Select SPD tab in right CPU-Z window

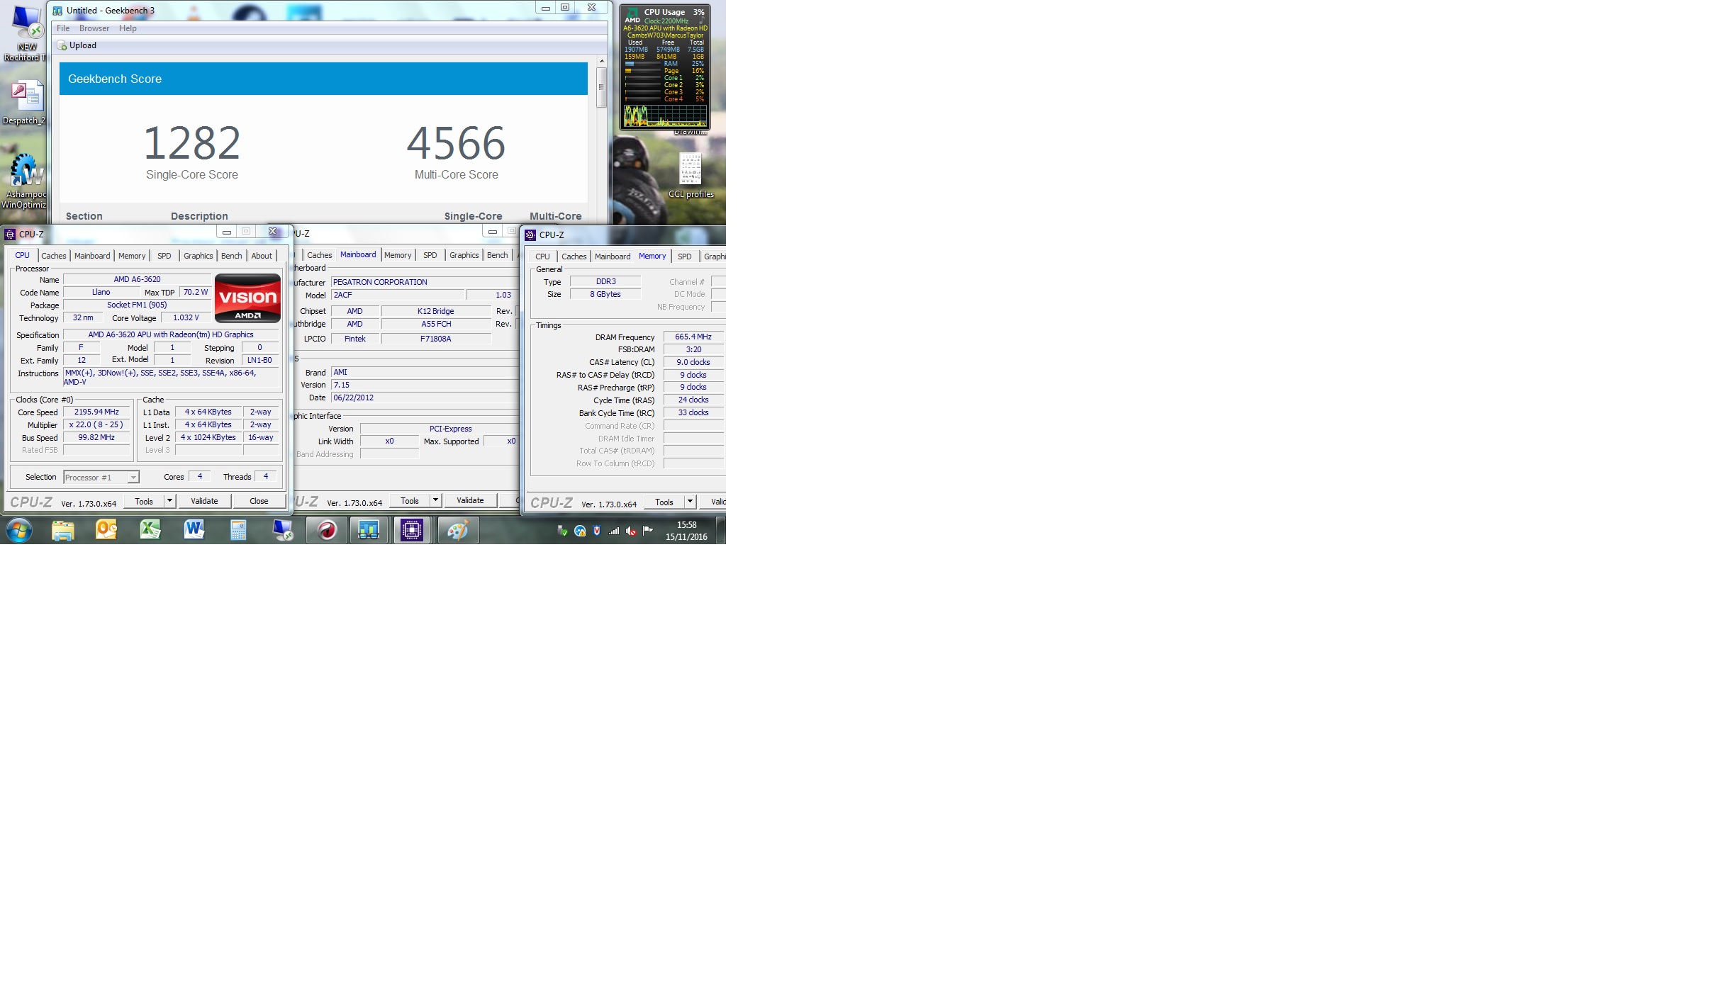(685, 257)
